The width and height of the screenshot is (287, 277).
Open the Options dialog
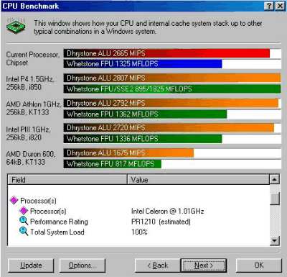click(x=83, y=265)
